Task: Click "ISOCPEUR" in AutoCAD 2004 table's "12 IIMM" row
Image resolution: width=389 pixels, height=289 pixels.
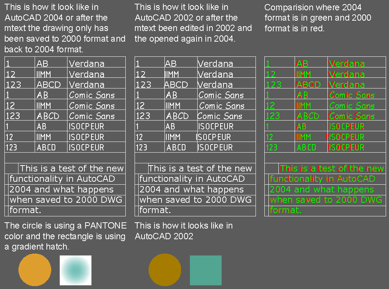Action: (86, 137)
